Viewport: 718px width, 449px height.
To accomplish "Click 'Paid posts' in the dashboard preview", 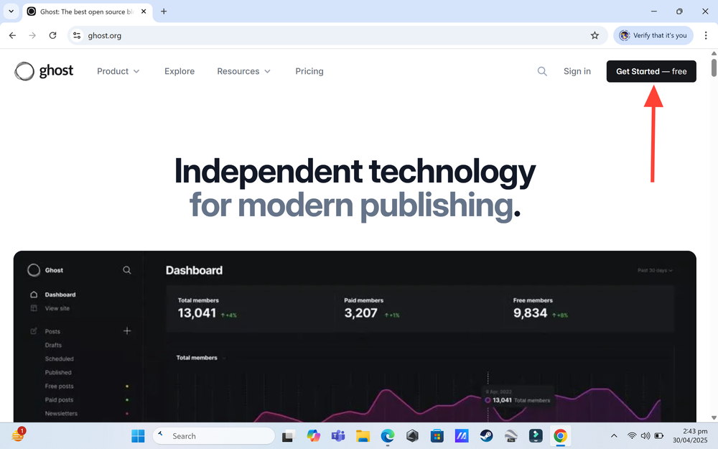I will pyautogui.click(x=59, y=399).
